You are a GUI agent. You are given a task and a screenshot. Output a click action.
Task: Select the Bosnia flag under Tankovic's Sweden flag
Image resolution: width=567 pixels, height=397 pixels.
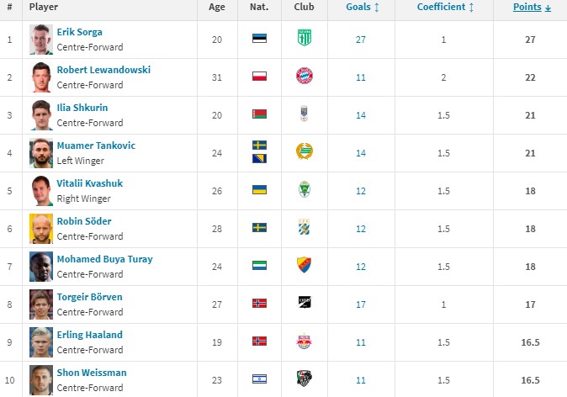[x=259, y=158]
